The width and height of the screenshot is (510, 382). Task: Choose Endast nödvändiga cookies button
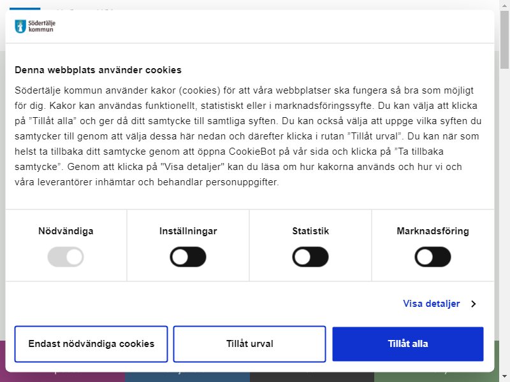pyautogui.click(x=91, y=344)
